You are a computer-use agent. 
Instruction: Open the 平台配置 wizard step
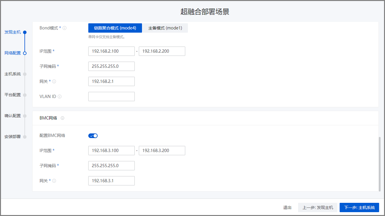(13, 95)
